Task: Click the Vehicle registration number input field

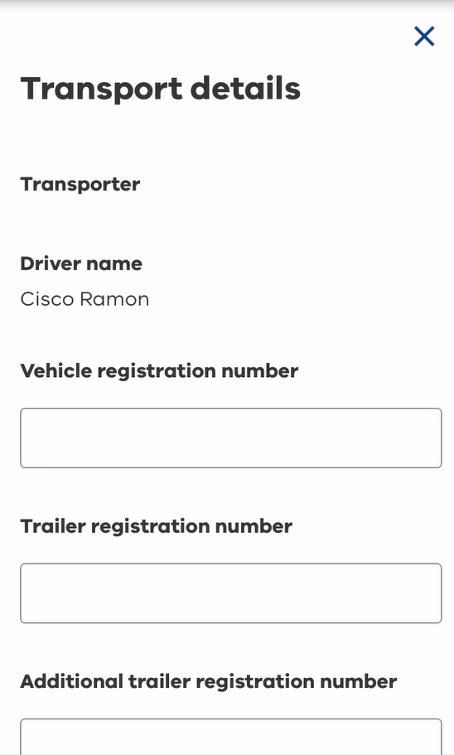Action: tap(230, 438)
